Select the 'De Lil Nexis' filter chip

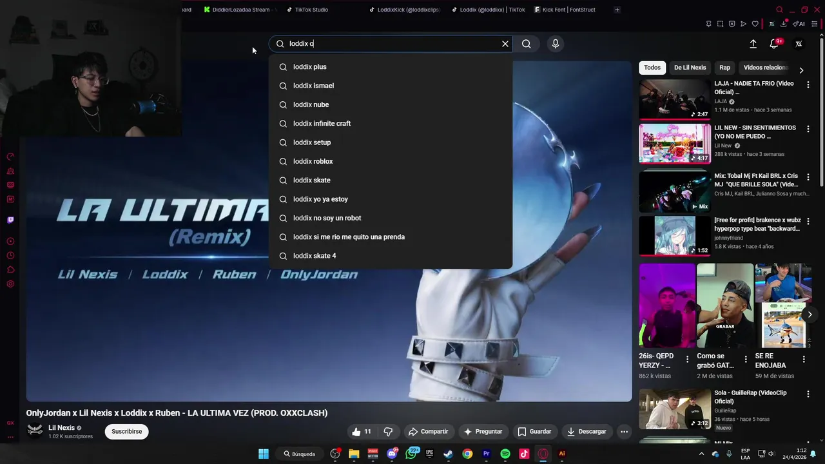[x=690, y=68]
